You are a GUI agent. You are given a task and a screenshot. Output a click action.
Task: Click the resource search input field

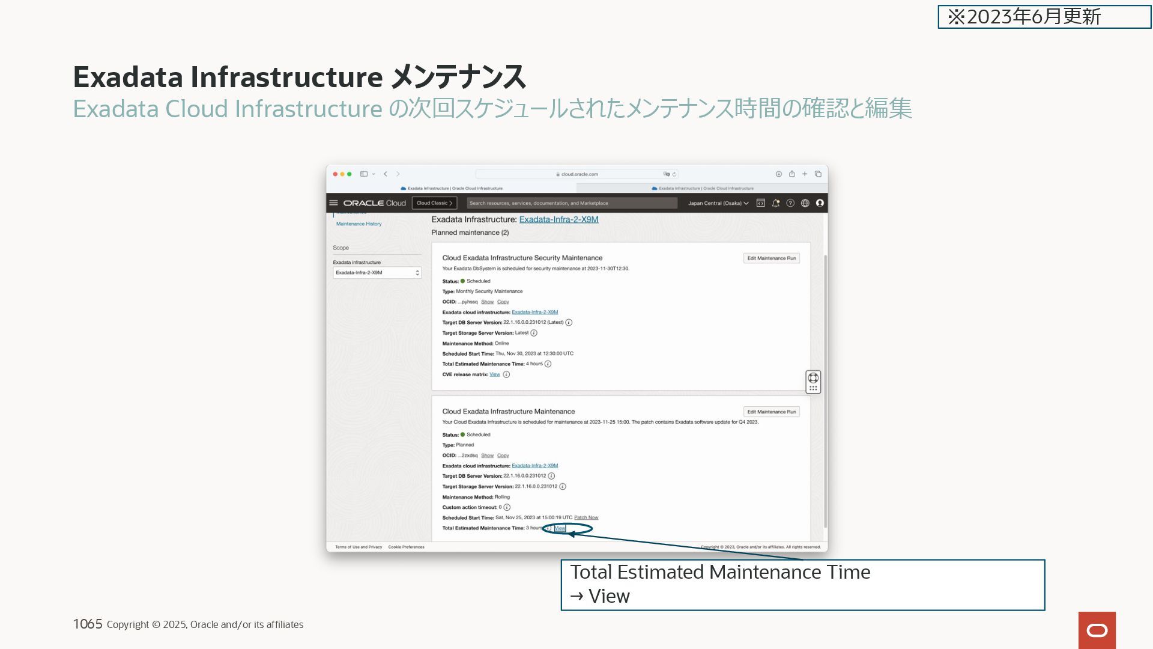571,203
